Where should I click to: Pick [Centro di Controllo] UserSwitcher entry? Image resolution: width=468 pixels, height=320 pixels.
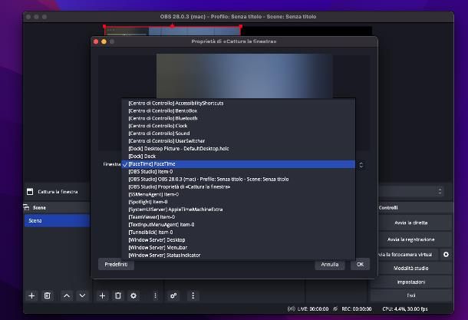238,141
